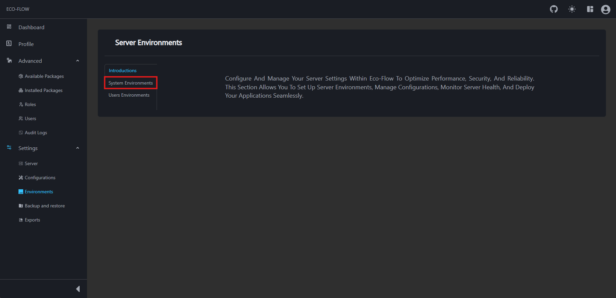Click the Advanced section icon
The width and height of the screenshot is (616, 298).
click(x=9, y=60)
